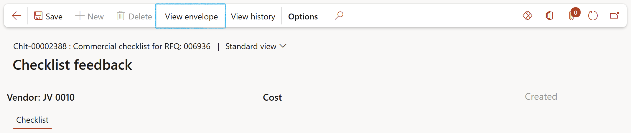This screenshot has height=133, width=631.
Task: Open form in new window icon
Action: pyautogui.click(x=614, y=16)
